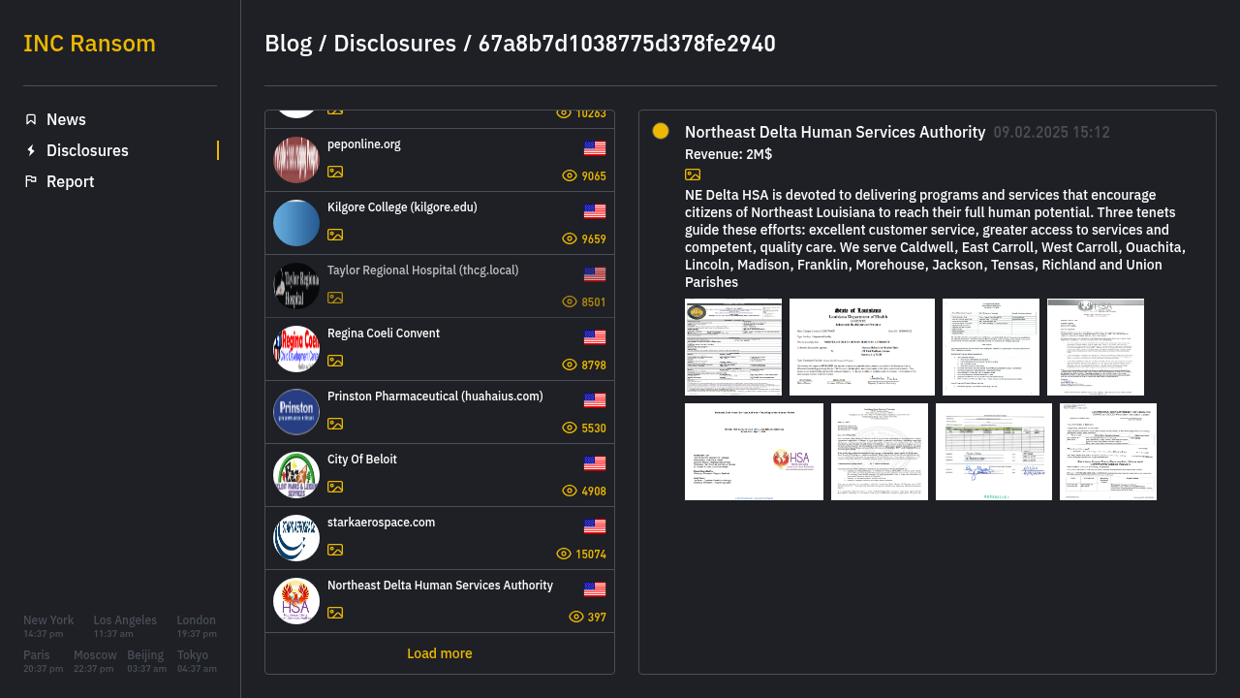The height and width of the screenshot is (698, 1240).
Task: Click the image icon under Prinston Pharmaceutical
Action: click(335, 424)
